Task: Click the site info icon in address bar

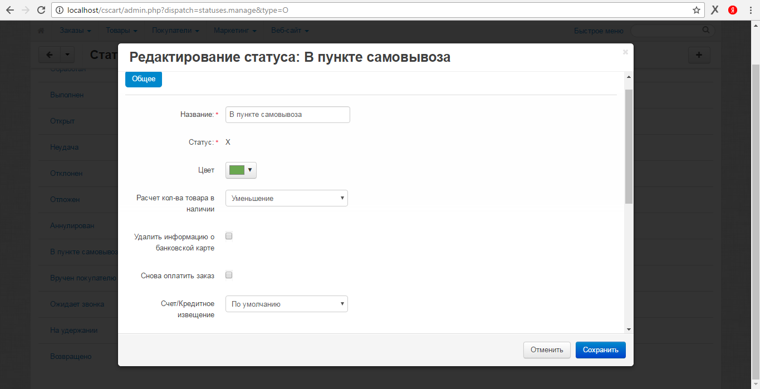Action: tap(60, 10)
